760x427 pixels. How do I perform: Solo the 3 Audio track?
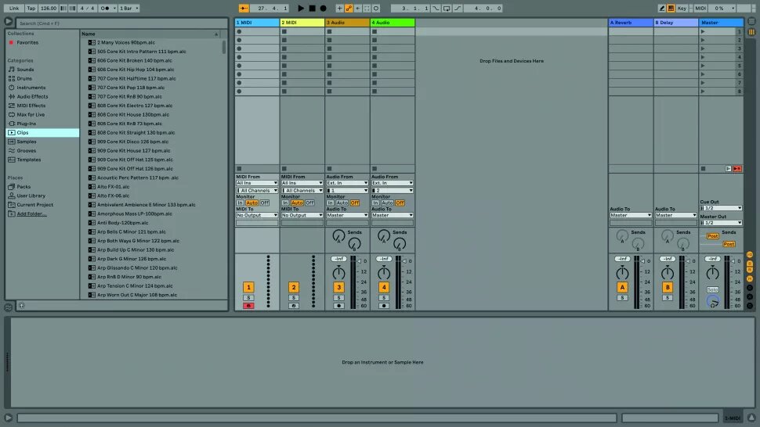[x=339, y=297]
